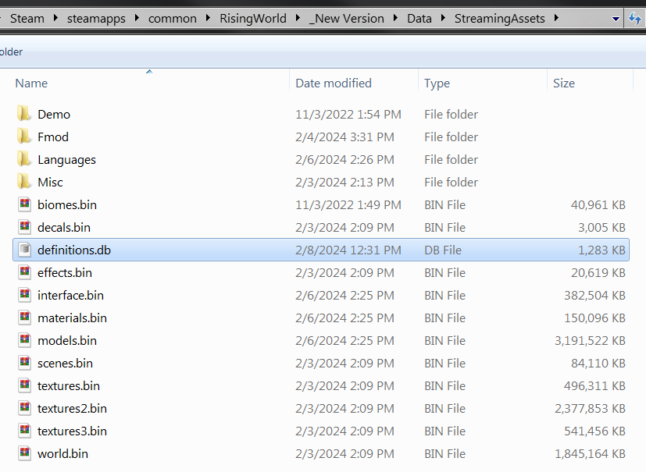Navigate to the common breadcrumb
The height and width of the screenshot is (472, 646).
[172, 19]
